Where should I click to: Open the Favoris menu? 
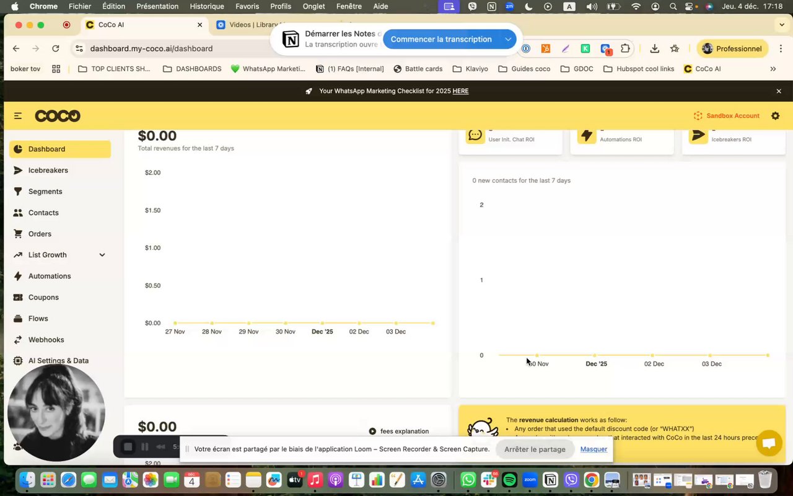(247, 6)
